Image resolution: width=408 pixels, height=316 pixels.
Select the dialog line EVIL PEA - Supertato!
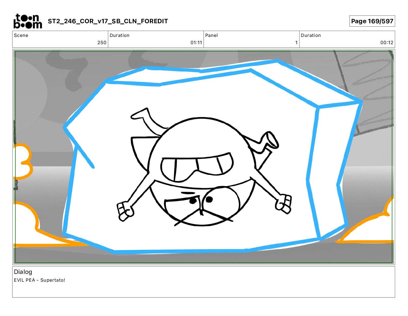point(39,280)
